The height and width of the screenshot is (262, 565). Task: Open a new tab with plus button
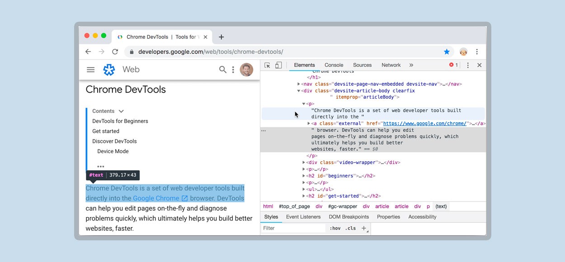(x=221, y=37)
